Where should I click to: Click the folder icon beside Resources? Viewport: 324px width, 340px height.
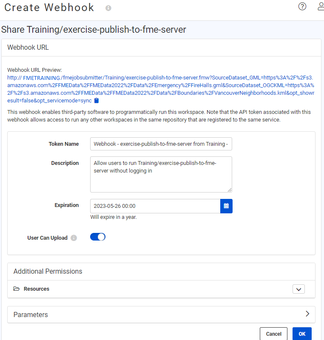pyautogui.click(x=16, y=289)
